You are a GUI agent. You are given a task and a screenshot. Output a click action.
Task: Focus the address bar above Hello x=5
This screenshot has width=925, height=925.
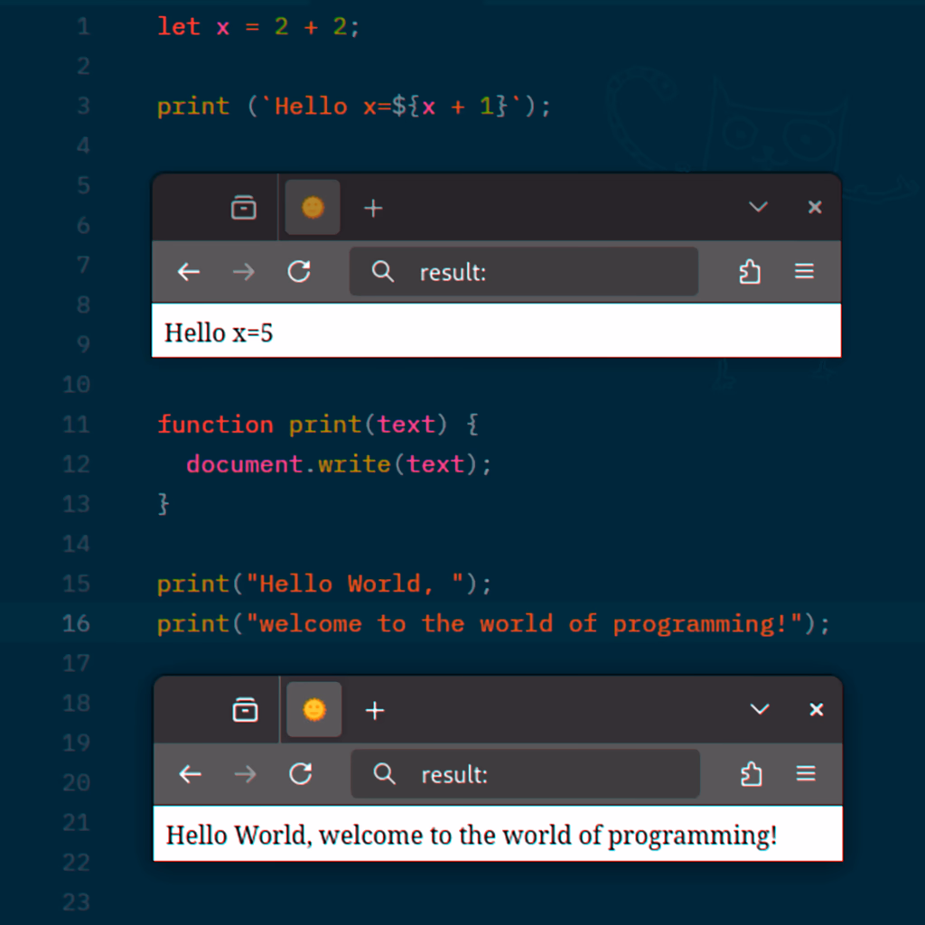542,272
